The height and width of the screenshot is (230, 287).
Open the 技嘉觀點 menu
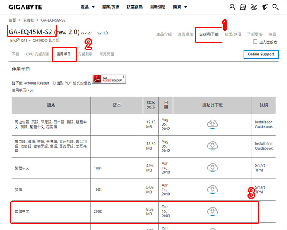pos(135,7)
